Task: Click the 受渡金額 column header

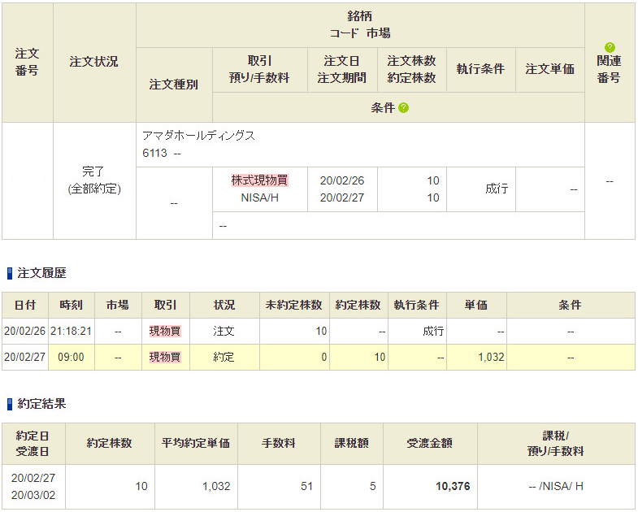Action: [430, 444]
